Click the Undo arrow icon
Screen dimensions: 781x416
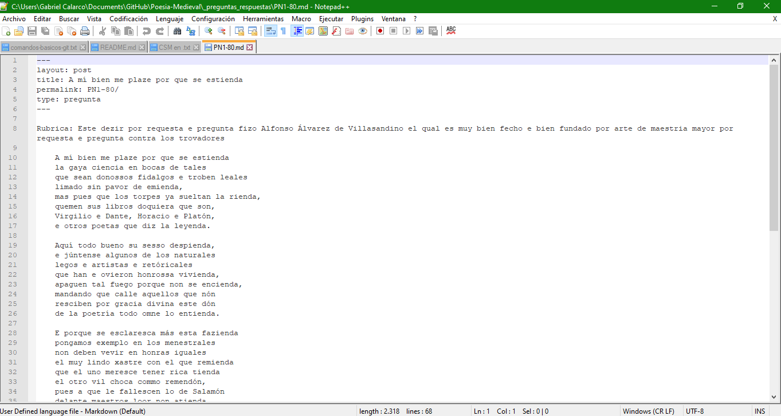click(x=147, y=30)
